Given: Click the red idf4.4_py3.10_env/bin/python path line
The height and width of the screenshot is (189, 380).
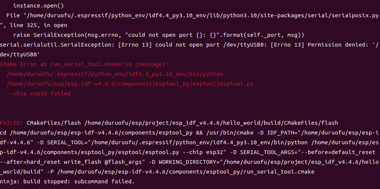Looking at the screenshot, I should pyautogui.click(x=115, y=74).
